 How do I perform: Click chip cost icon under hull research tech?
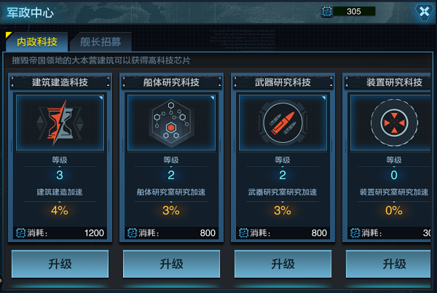132,233
